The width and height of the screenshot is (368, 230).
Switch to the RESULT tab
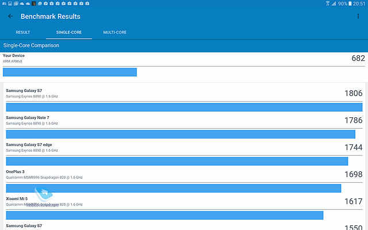[x=23, y=32]
